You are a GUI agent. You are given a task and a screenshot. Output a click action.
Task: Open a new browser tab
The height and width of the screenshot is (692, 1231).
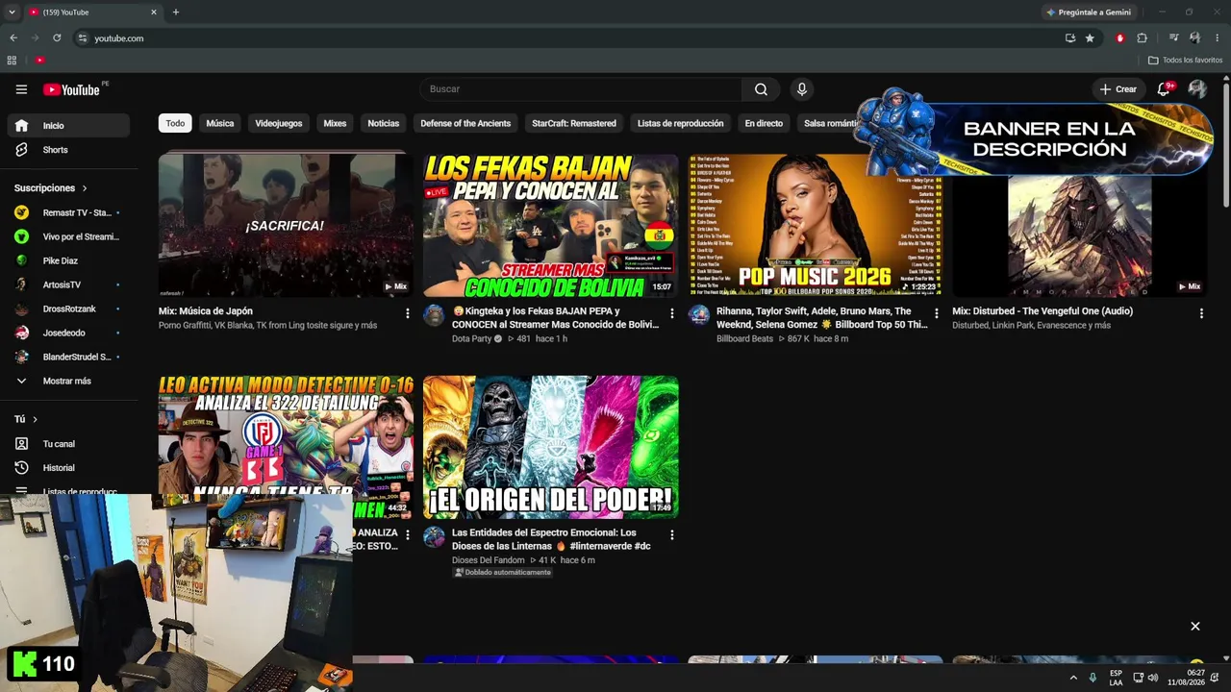click(175, 12)
